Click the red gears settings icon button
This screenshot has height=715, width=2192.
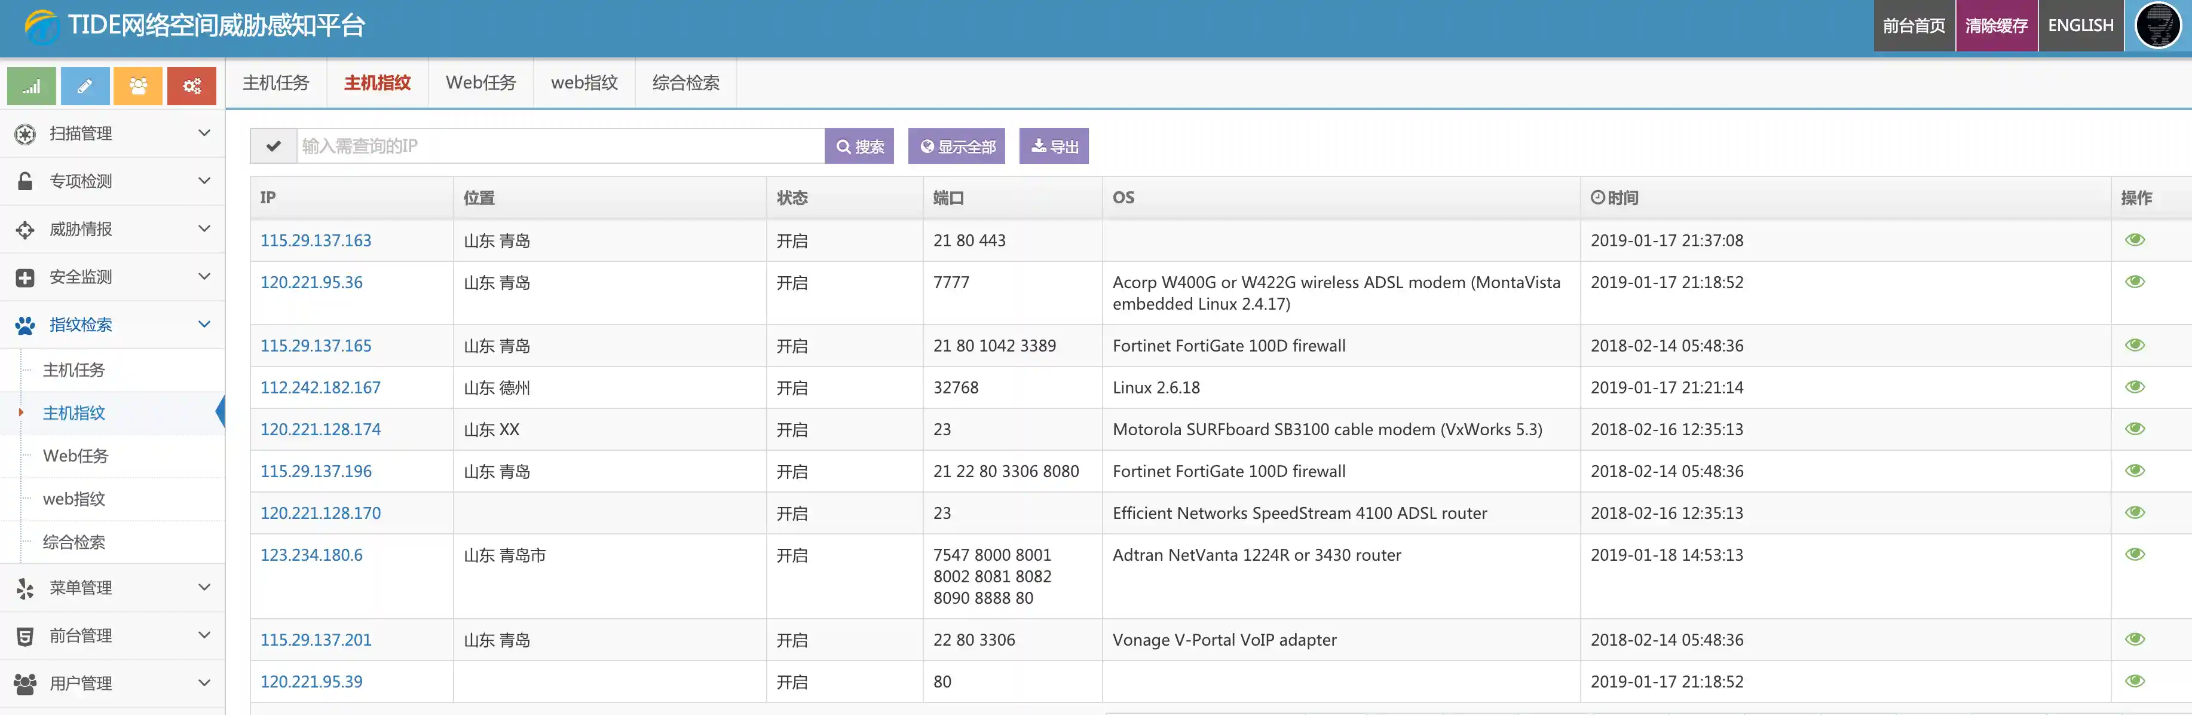coord(191,86)
